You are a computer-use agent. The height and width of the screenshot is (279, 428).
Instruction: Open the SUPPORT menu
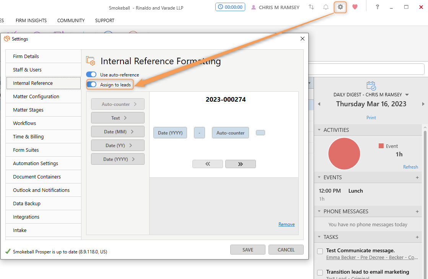104,21
